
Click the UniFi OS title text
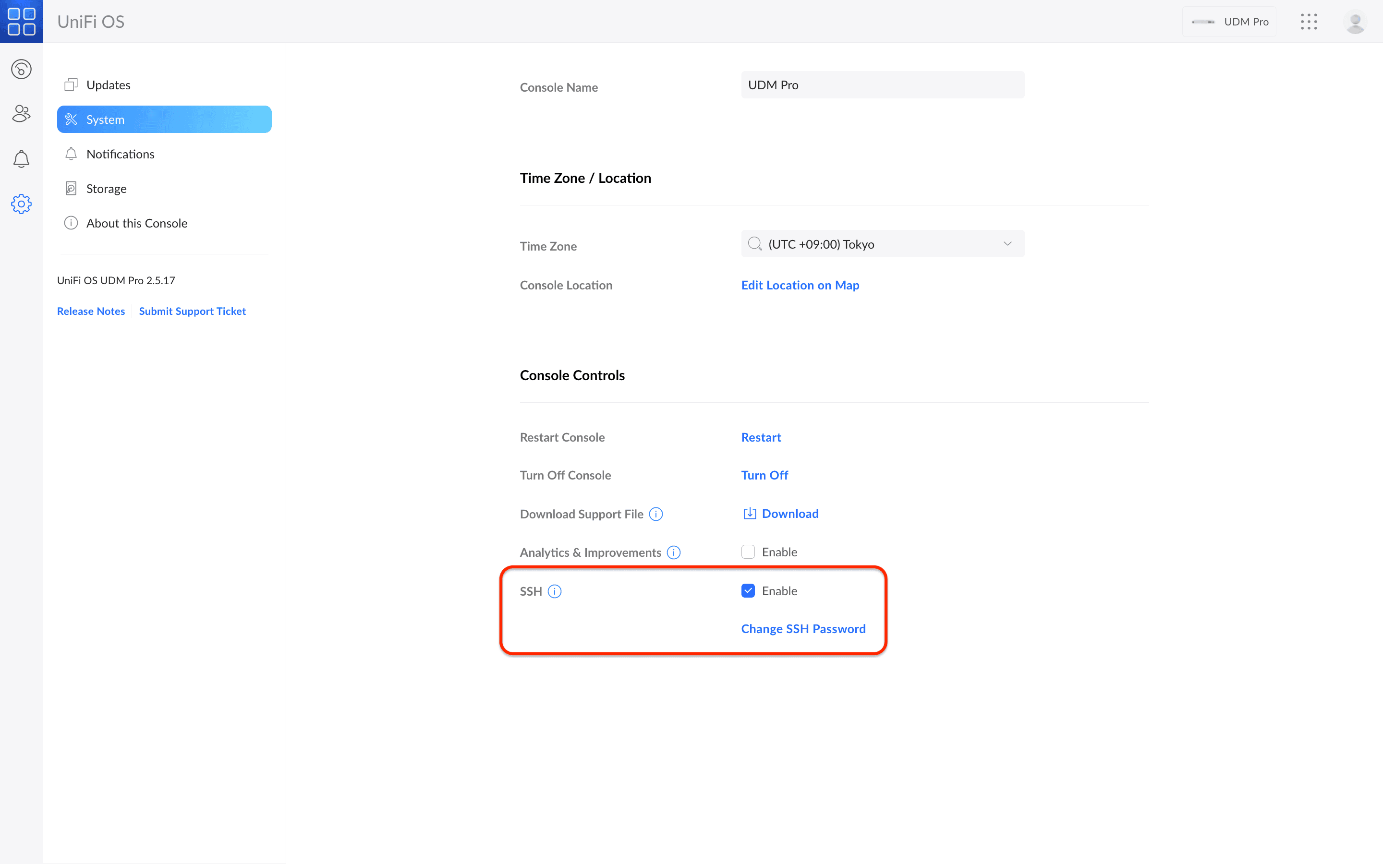point(91,22)
